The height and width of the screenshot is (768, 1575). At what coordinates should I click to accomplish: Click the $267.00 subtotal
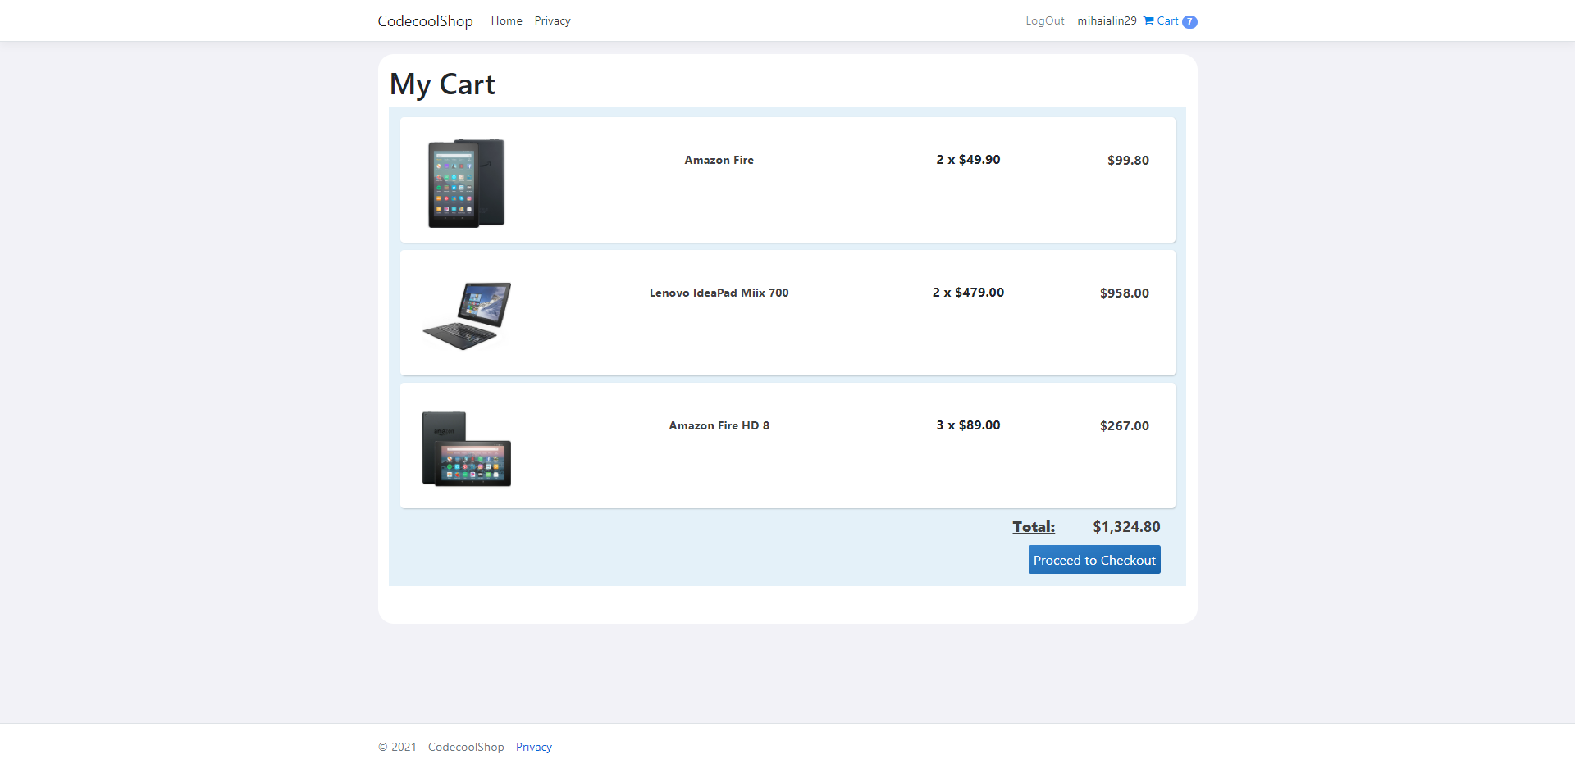[1124, 426]
